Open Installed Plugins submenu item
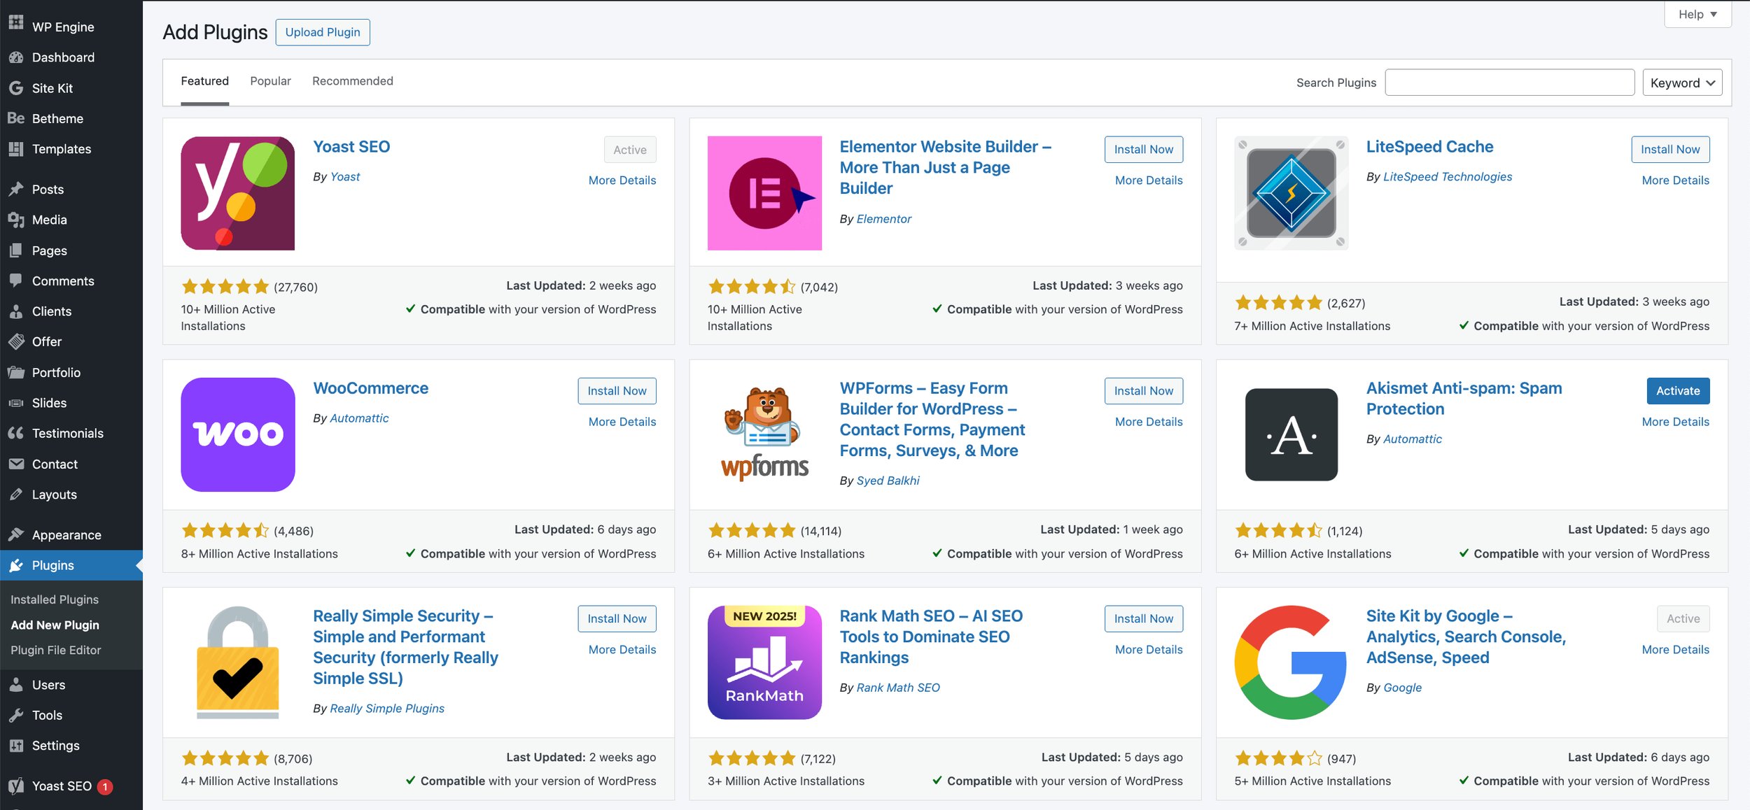This screenshot has width=1750, height=810. (55, 599)
